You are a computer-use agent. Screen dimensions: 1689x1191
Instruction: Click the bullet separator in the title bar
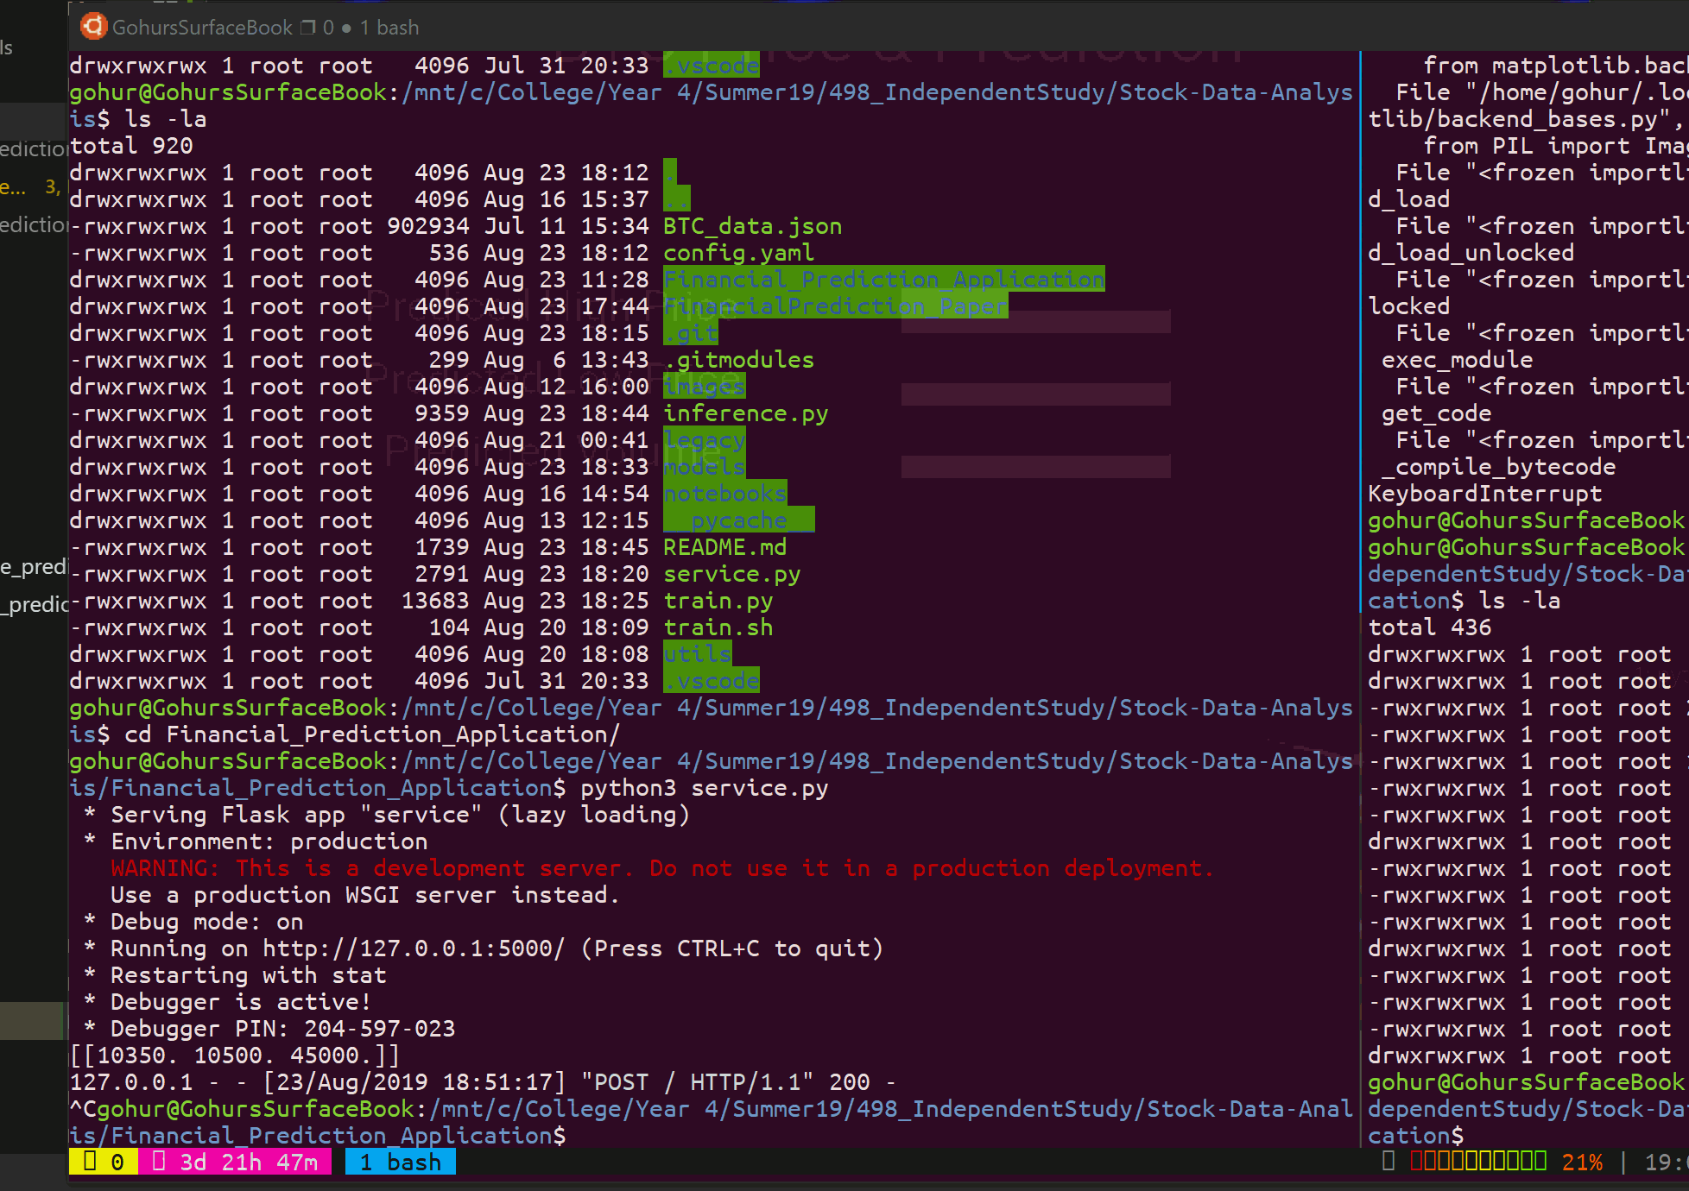[x=346, y=28]
